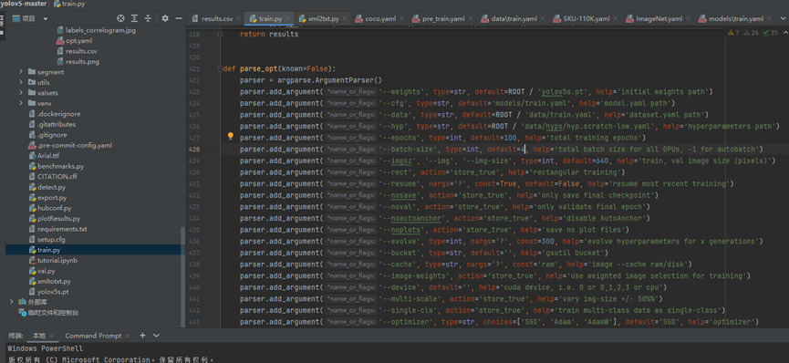Click the yellow warnings count 7 indicator
This screenshot has height=363, width=789.
tap(733, 33)
